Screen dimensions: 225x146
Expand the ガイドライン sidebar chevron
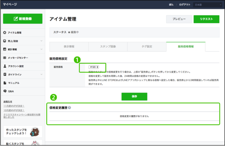pos(41,75)
